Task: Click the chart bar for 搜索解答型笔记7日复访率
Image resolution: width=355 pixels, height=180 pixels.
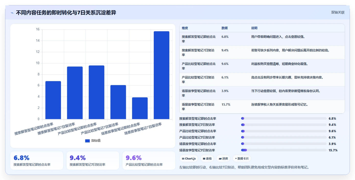Action: pos(75,93)
